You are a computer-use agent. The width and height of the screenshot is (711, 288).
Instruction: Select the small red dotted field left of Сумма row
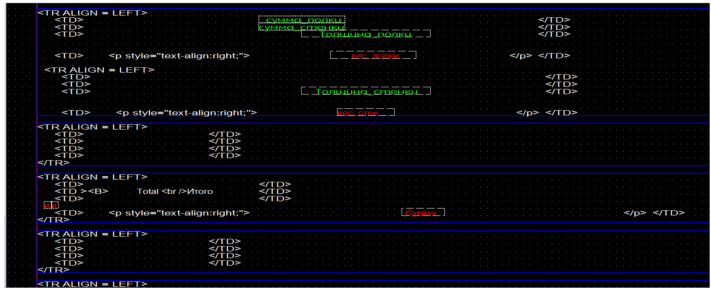[51, 206]
